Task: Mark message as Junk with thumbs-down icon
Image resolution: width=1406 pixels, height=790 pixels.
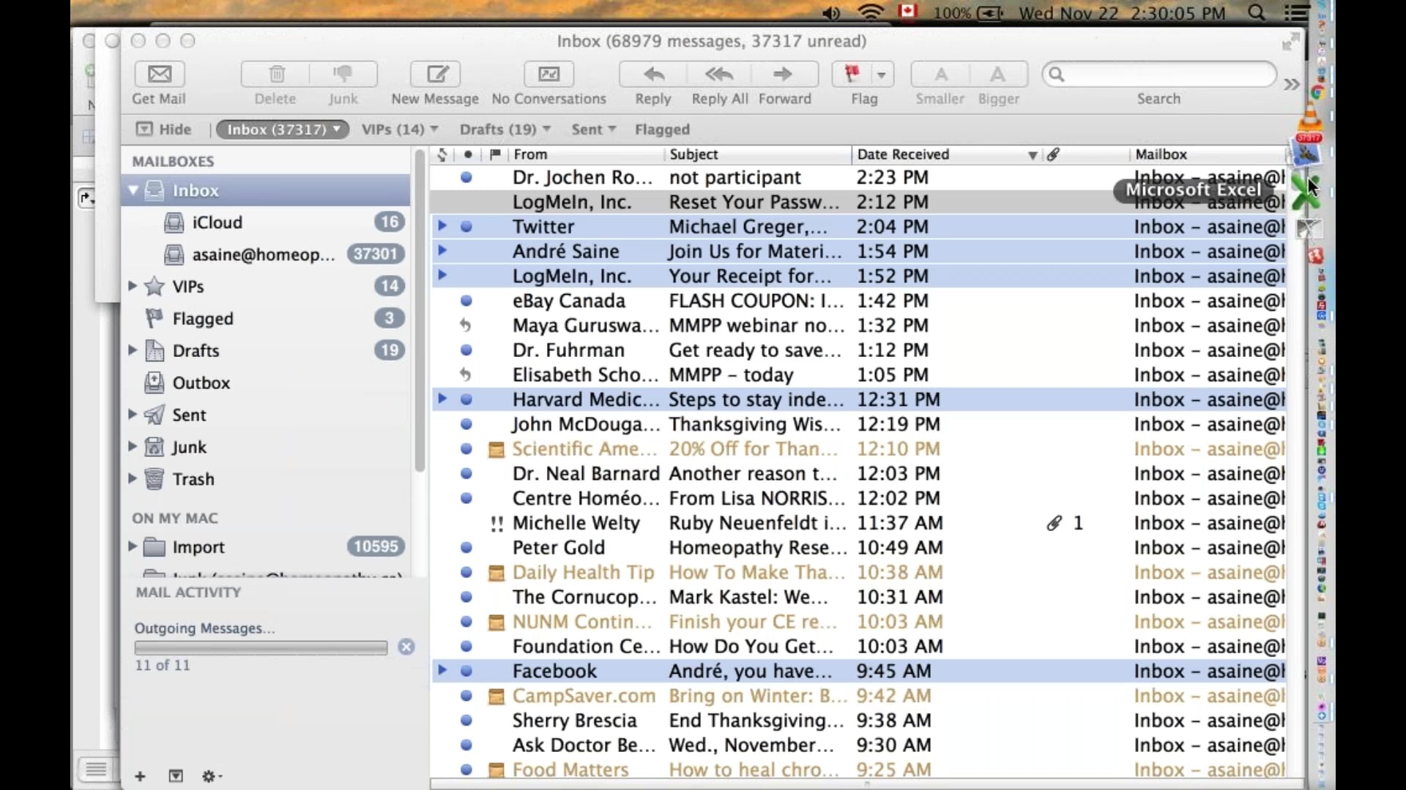Action: tap(343, 74)
